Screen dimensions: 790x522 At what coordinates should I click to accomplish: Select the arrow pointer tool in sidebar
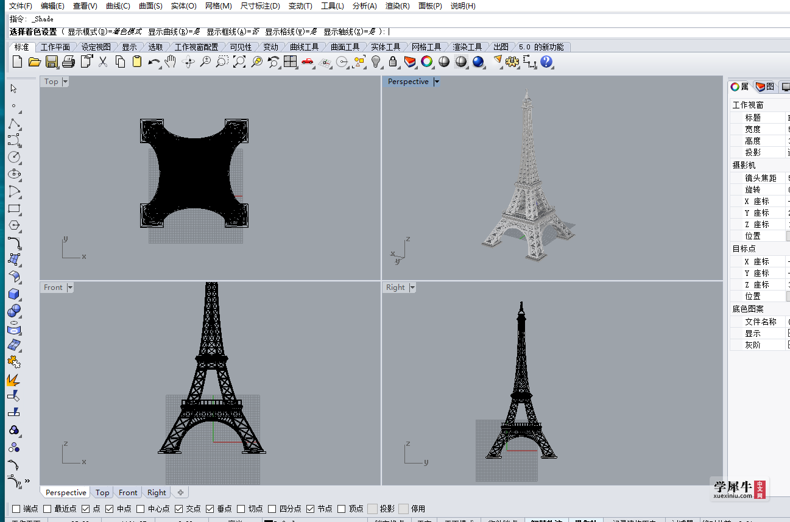click(x=13, y=89)
